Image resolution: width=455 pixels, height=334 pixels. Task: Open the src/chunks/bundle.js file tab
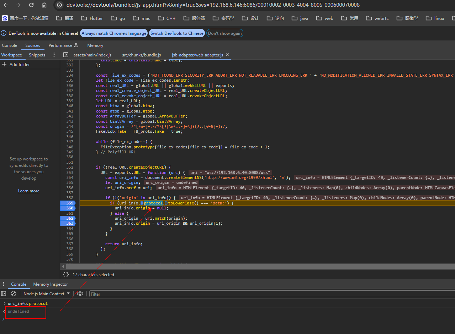click(141, 55)
